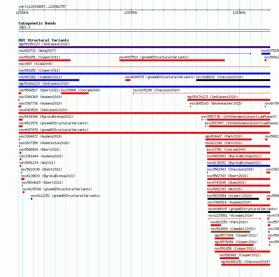The height and width of the screenshot is (277, 279).
Task: Select nsv5567767 (Ebert2021) label
Action: tap(228, 176)
